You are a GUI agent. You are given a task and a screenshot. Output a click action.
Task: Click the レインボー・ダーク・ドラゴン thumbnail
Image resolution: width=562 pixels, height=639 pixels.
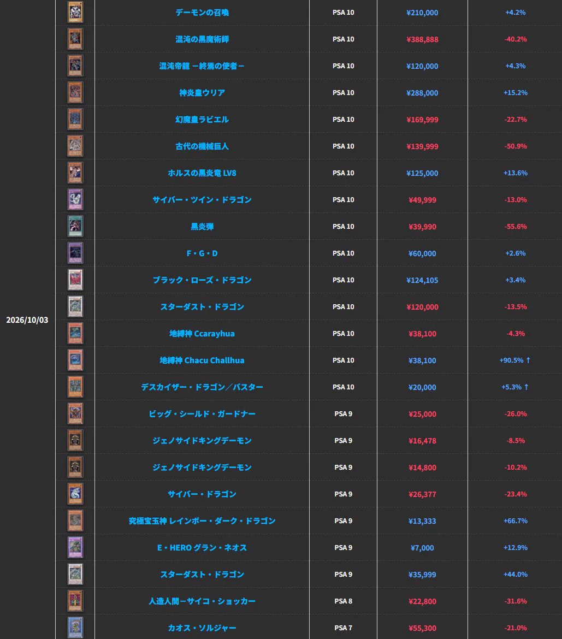75,521
